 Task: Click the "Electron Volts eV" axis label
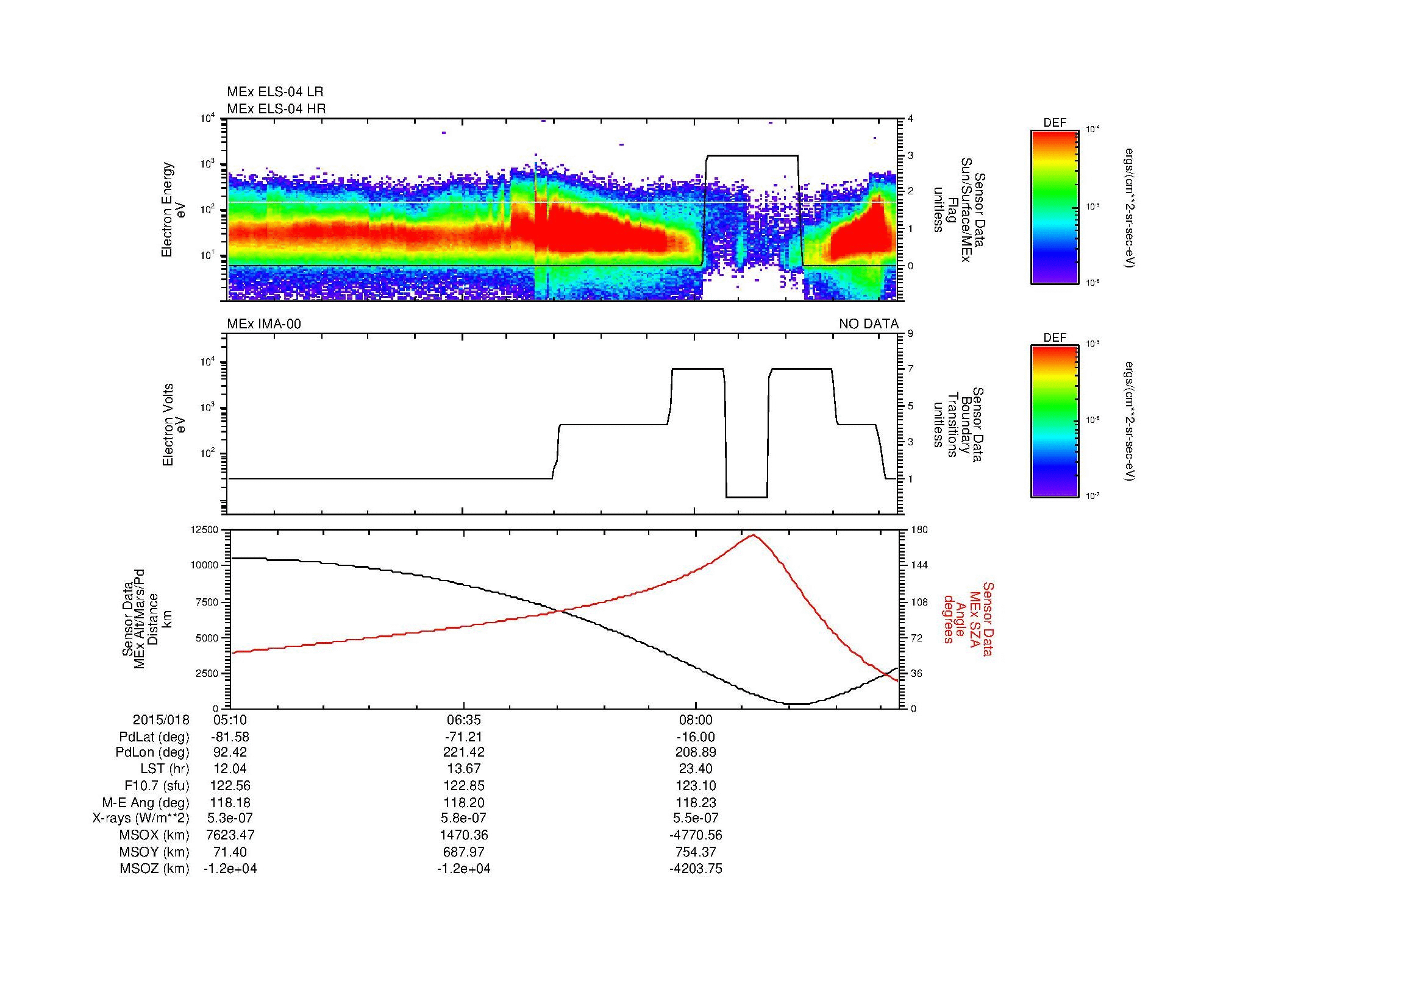pos(174,425)
